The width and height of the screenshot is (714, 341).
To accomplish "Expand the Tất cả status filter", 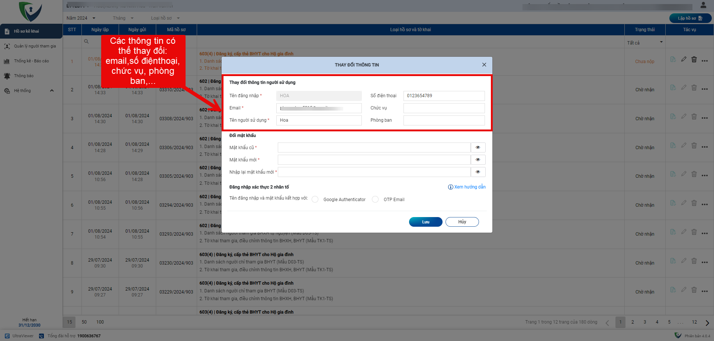I will pos(645,43).
